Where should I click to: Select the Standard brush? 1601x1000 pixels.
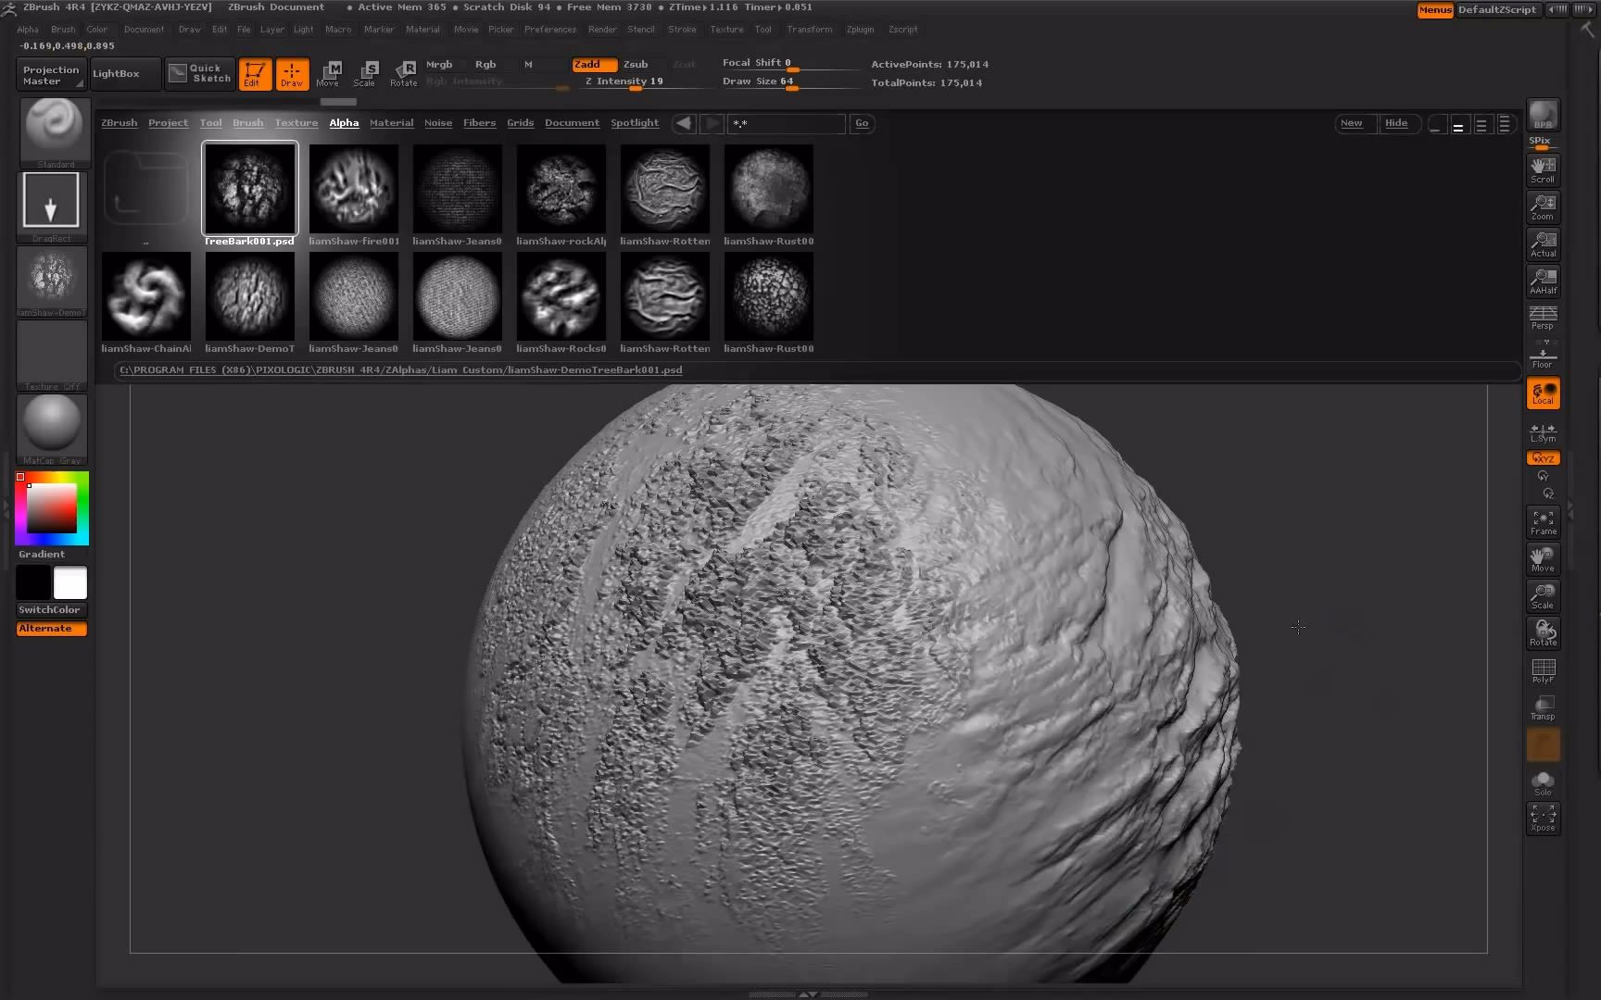pos(53,131)
